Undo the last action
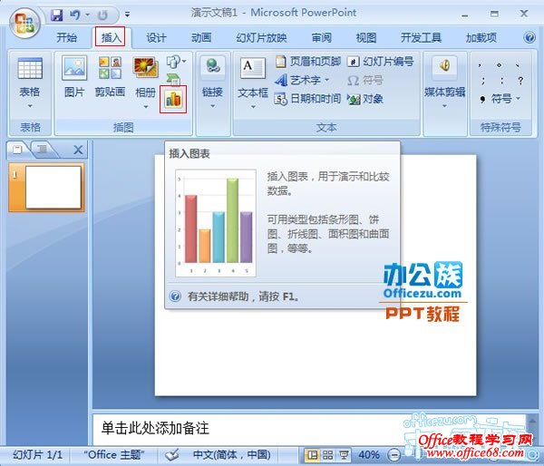The height and width of the screenshot is (466, 544). (74, 15)
